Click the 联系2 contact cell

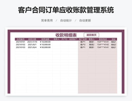click(92, 45)
